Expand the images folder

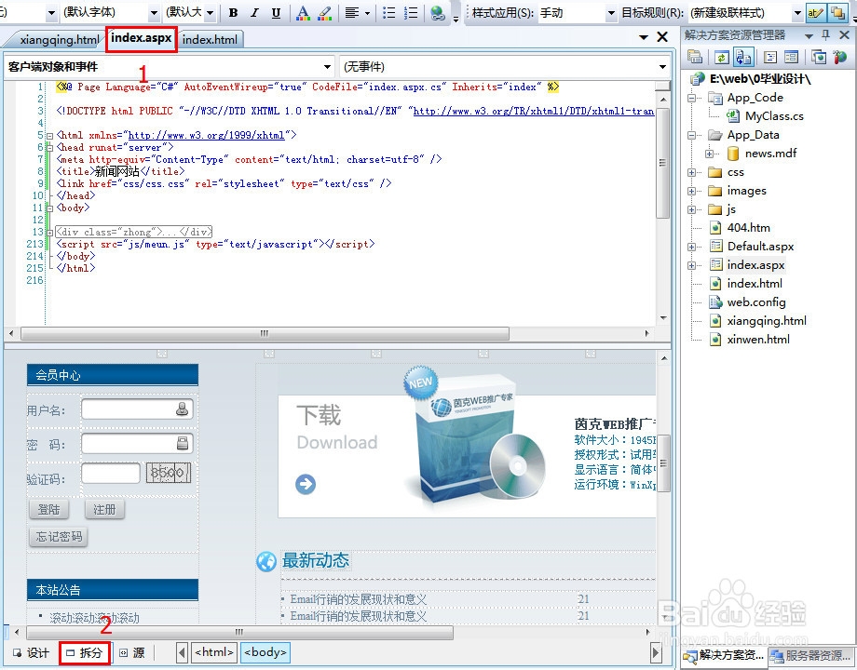tap(692, 191)
